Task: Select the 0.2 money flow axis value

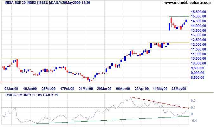Action: pyautogui.click(x=193, y=101)
